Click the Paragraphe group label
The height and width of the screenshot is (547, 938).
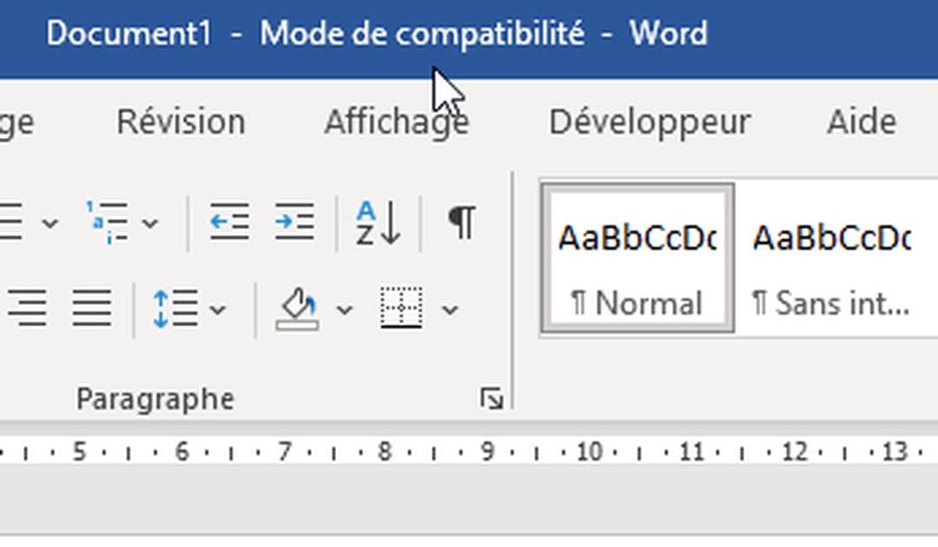(155, 399)
